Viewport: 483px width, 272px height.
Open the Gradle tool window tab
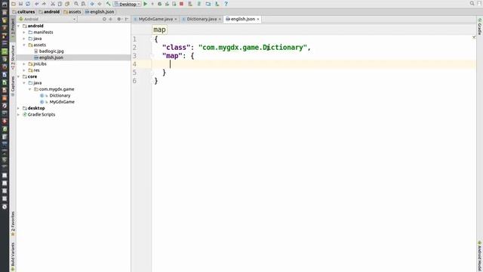tap(480, 26)
